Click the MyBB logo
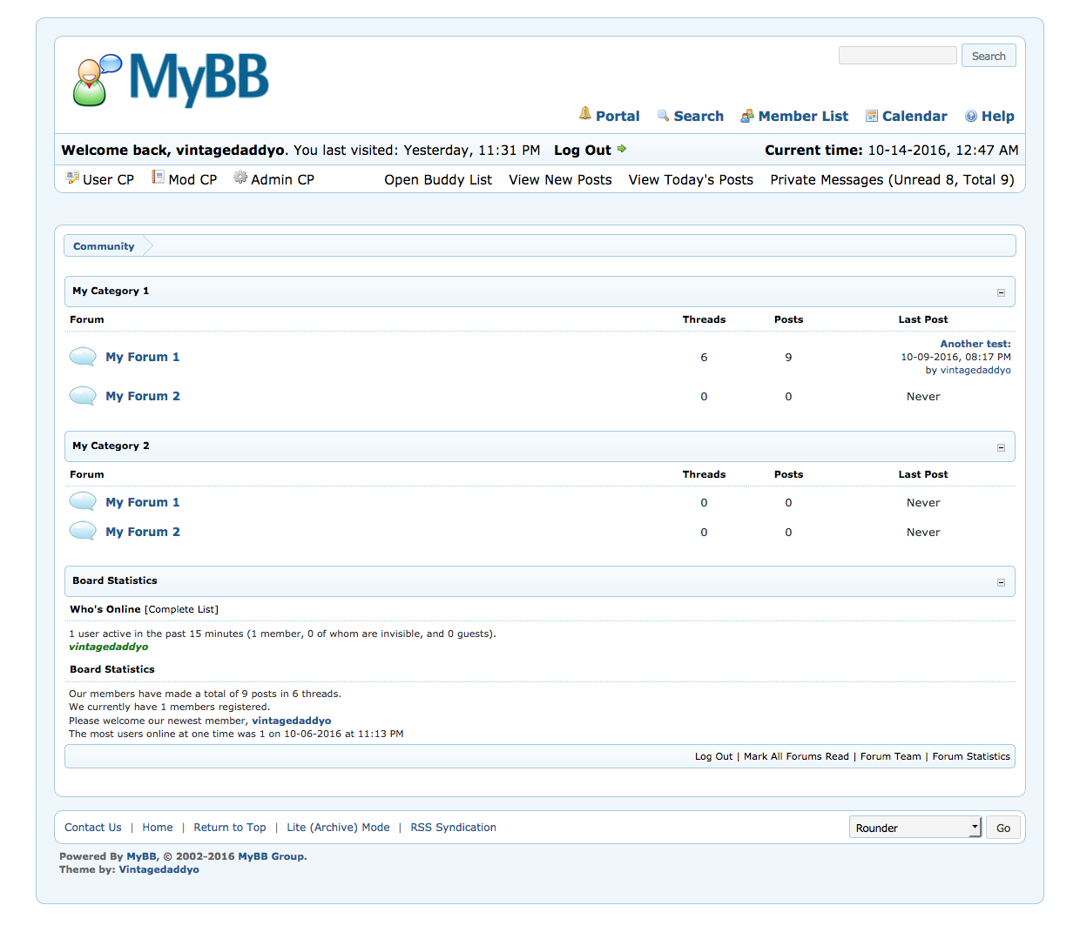The image size is (1080, 939). pos(171,79)
